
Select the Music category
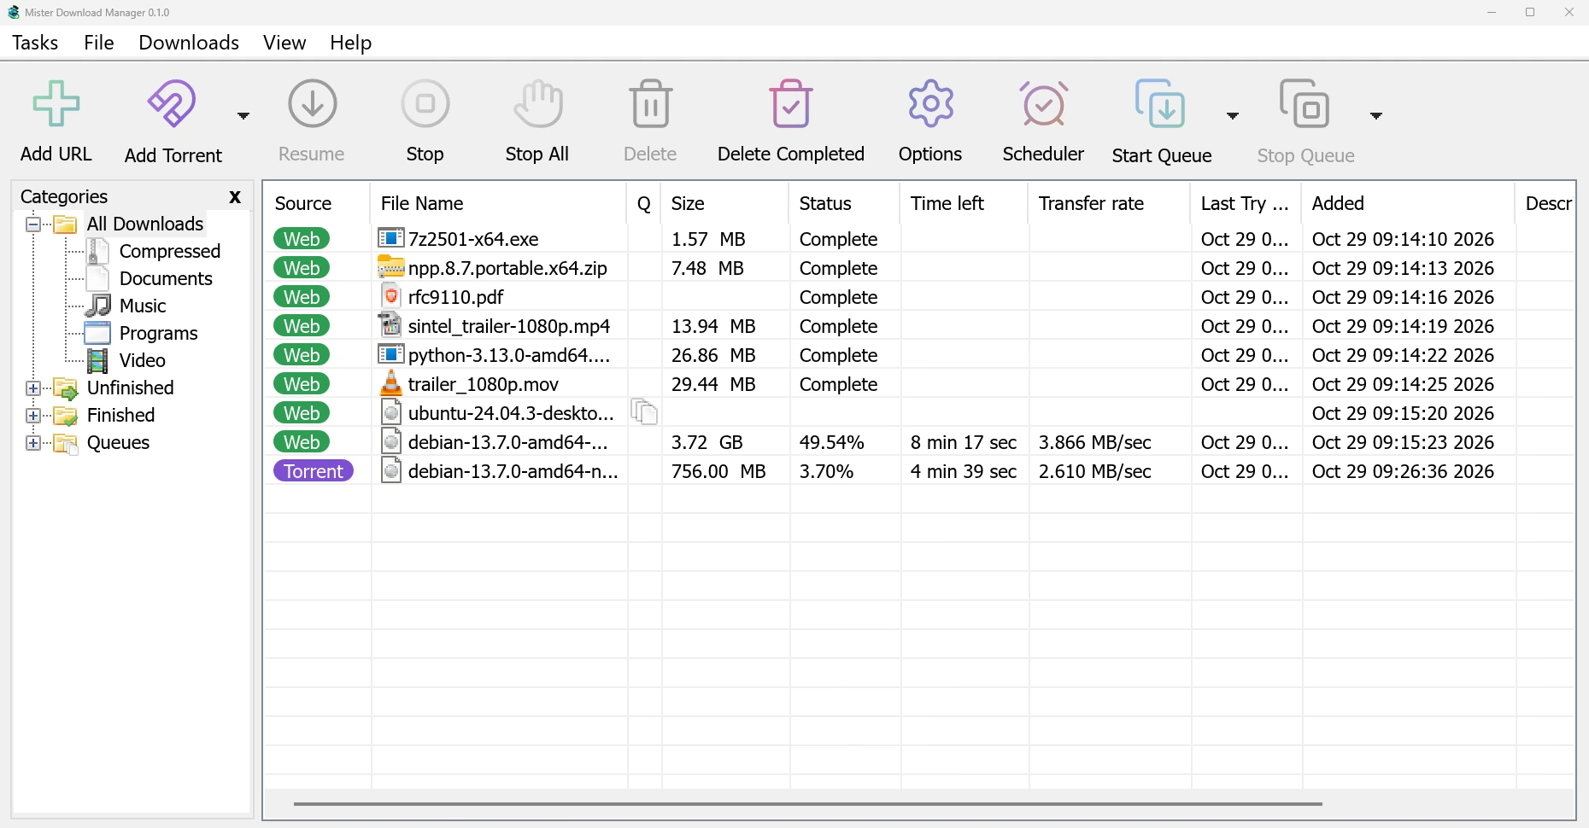[143, 306]
